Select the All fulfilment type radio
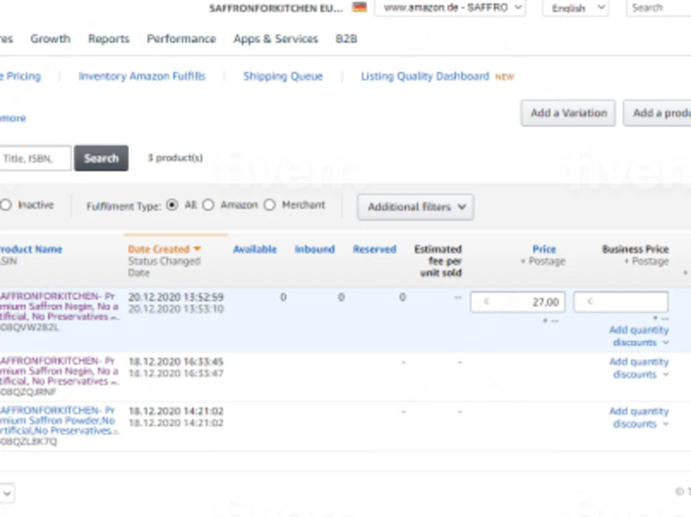This screenshot has height=517, width=691. tap(172, 205)
